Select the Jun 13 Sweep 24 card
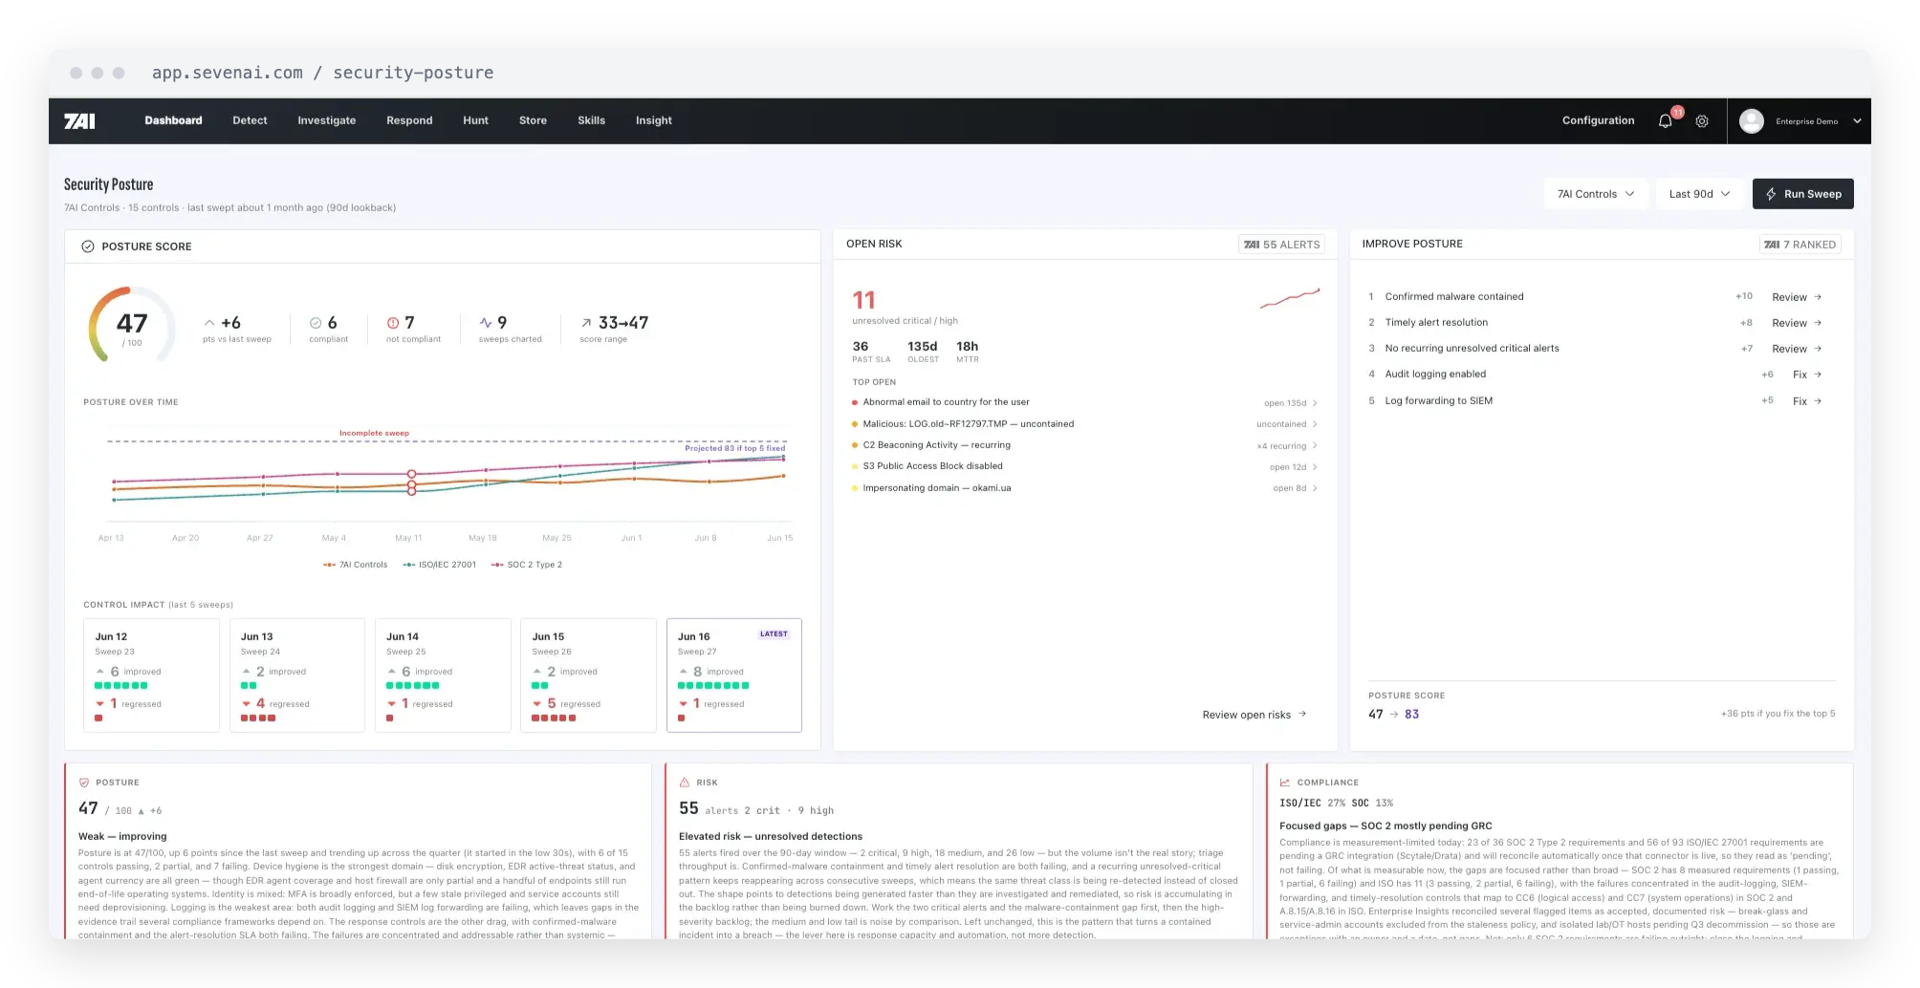1920x988 pixels. pos(297,676)
